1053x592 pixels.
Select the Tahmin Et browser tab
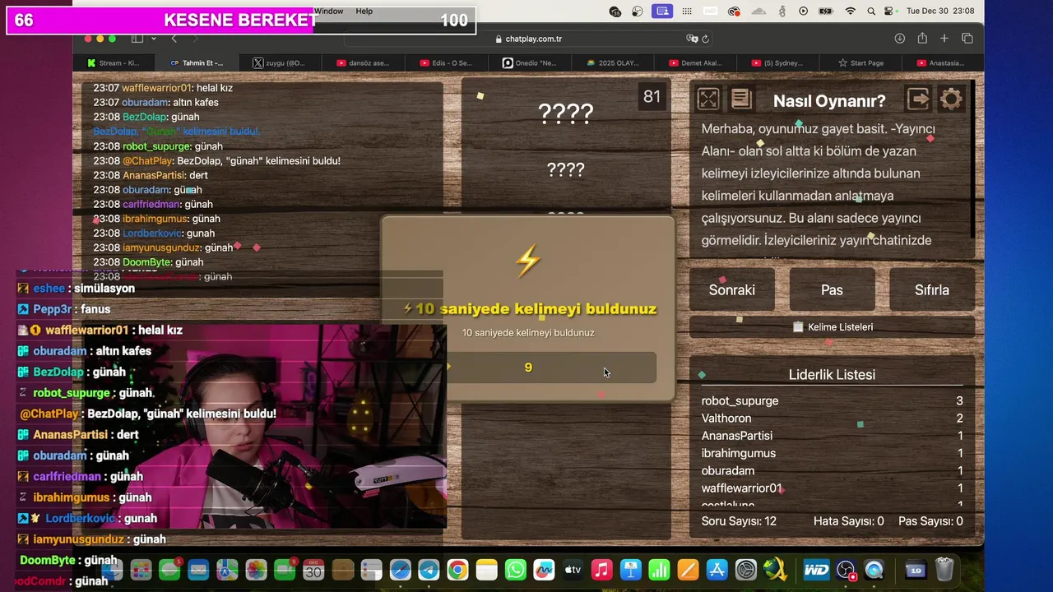(196, 62)
